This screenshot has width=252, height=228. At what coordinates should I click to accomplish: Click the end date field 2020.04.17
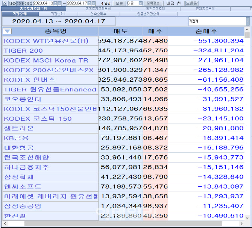point(77,3)
